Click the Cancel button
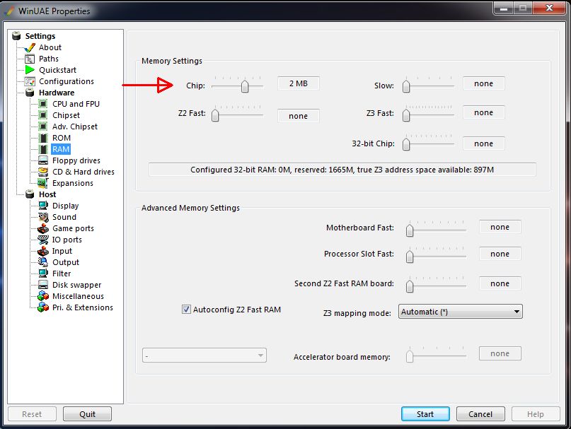This screenshot has width=571, height=429. (x=480, y=414)
